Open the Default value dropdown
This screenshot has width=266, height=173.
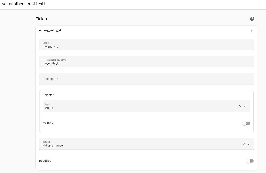(249, 144)
